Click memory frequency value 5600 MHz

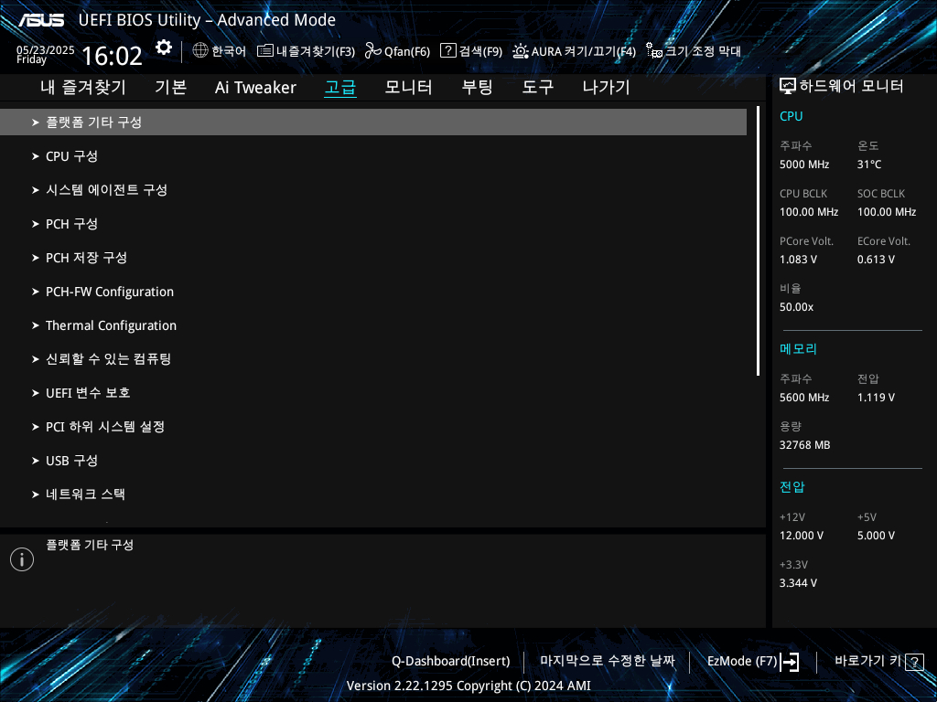click(x=804, y=398)
